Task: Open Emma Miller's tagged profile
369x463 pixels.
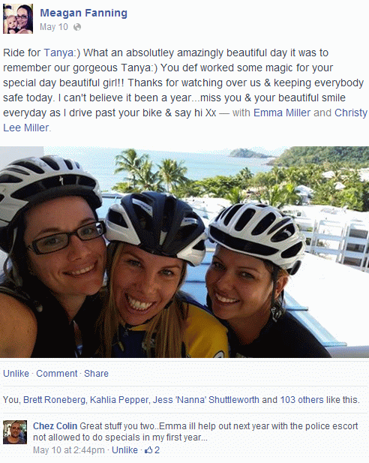Action: click(x=282, y=113)
